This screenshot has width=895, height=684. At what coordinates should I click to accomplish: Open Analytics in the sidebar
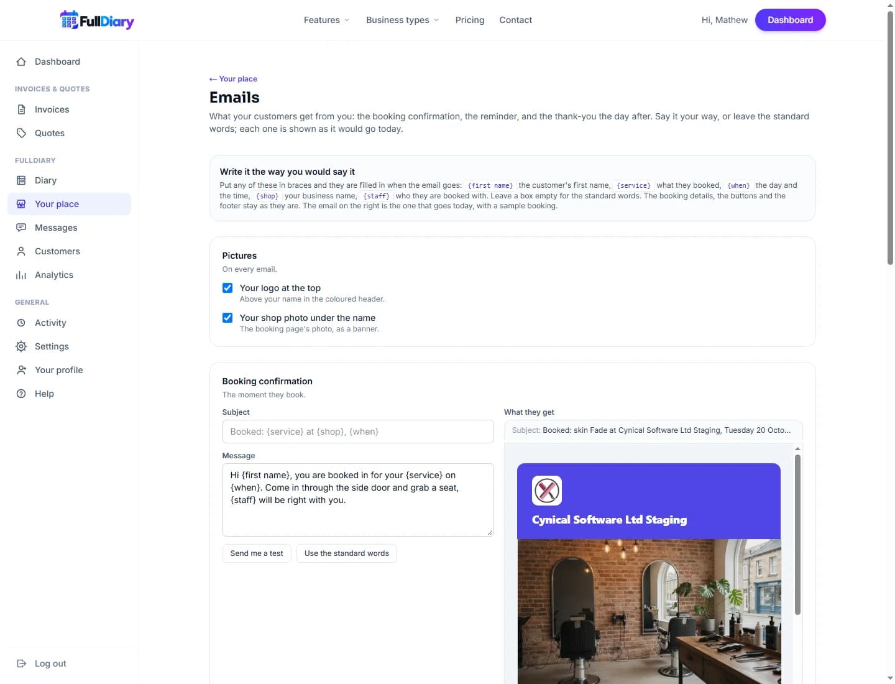[69, 275]
